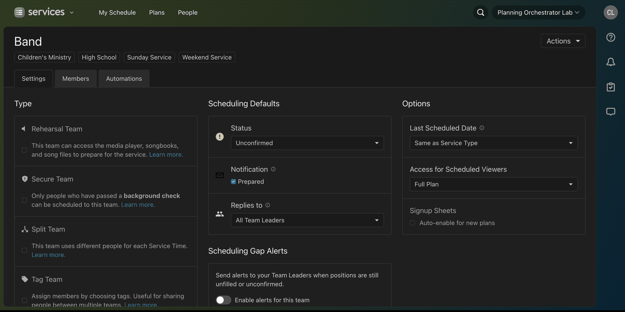The image size is (625, 312).
Task: Open Split Team Learn more link
Action: coord(48,255)
